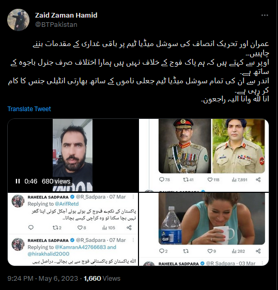Image resolution: width=278 pixels, height=290 pixels.
Task: Click the retweet icon showing 41
Action: coord(186,179)
